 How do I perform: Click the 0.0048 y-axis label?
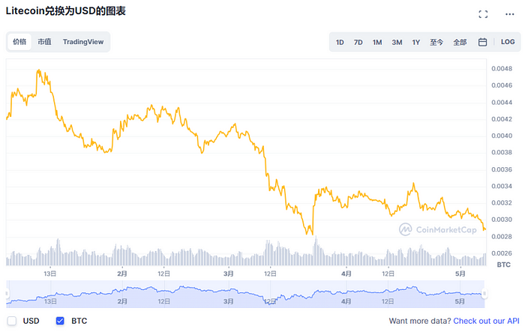502,69
